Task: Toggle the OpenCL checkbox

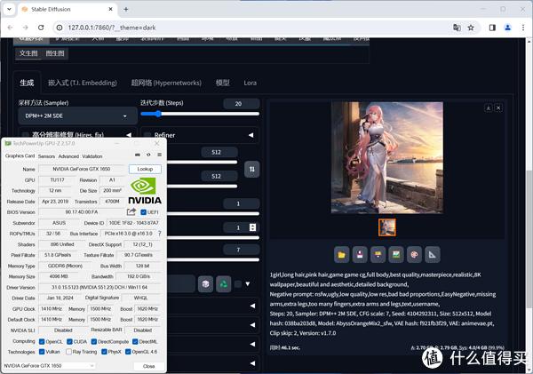Action: (x=42, y=341)
